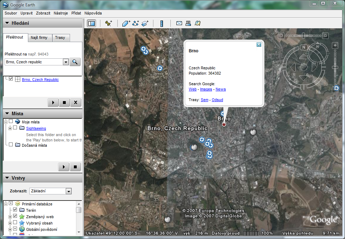345x239 pixels.
Task: Toggle the Moje místa checkbox
Action: point(11,121)
